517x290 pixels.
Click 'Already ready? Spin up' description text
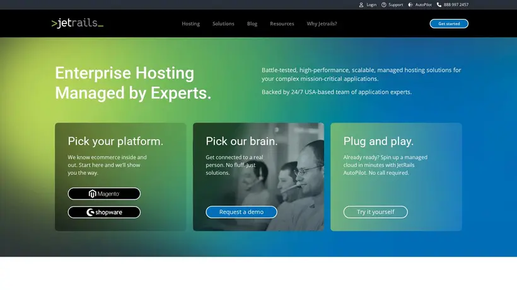(x=385, y=165)
